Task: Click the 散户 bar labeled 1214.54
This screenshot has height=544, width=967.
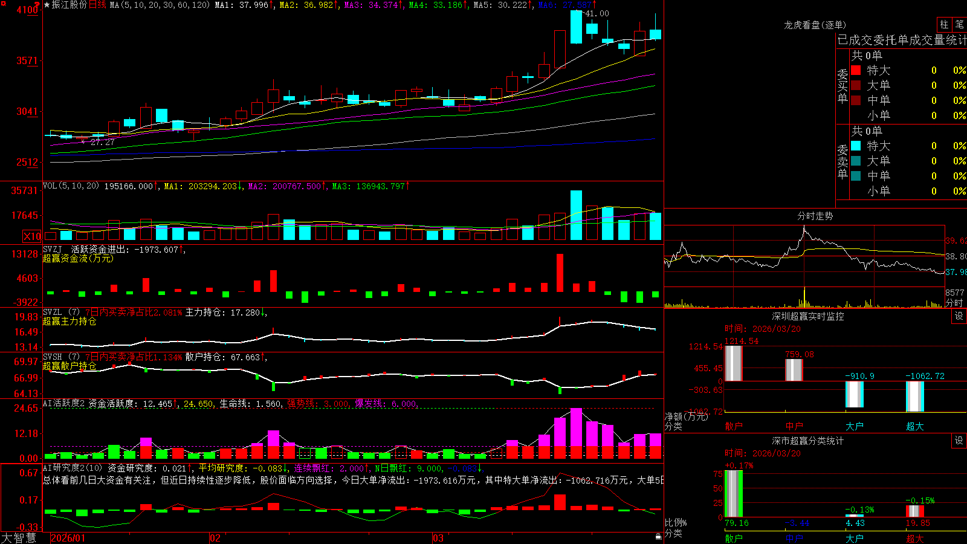Action: click(x=734, y=363)
